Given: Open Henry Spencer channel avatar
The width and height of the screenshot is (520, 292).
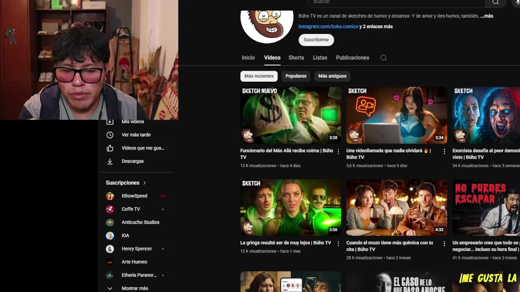Looking at the screenshot, I should pos(110,249).
